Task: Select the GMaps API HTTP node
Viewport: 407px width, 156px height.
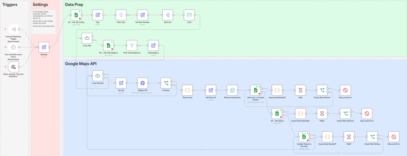Action: click(143, 83)
